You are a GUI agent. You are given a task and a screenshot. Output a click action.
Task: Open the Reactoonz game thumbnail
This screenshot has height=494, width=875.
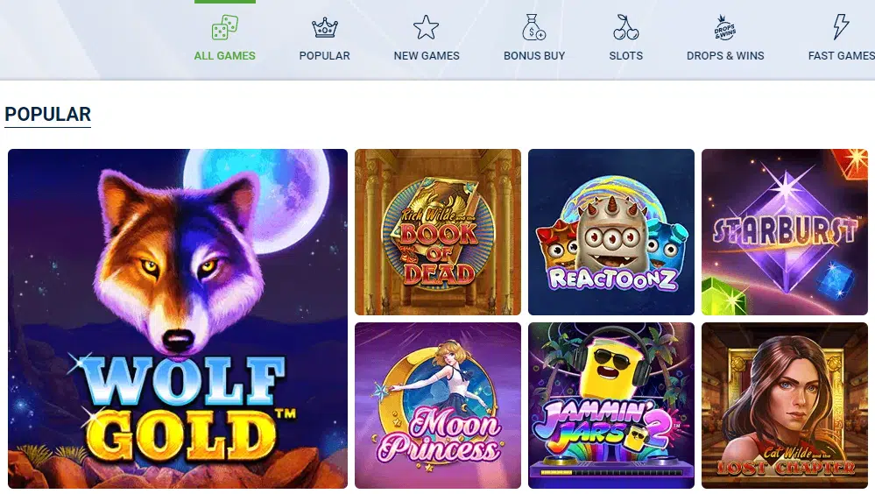tap(611, 232)
